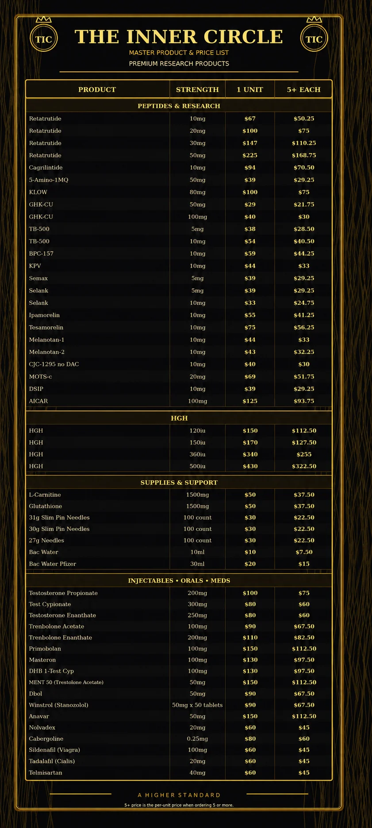The image size is (372, 828).
Task: Click the $38 price for TB-500 5mg
Action: (250, 229)
